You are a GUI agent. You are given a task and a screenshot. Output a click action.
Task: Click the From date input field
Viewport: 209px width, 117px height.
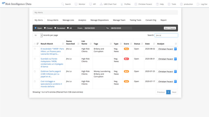coord(94,28)
